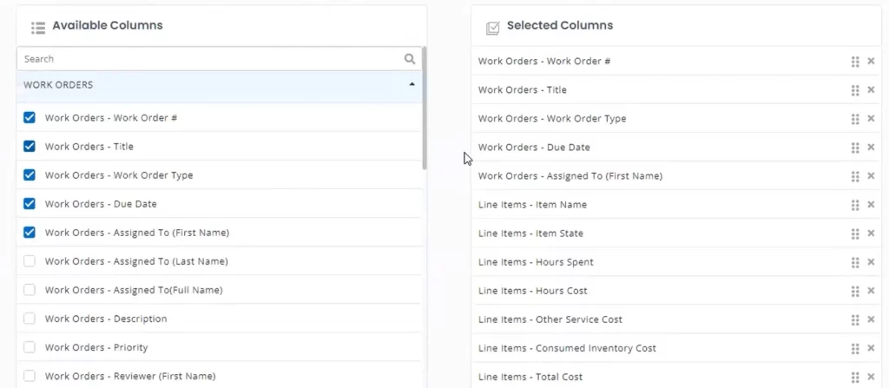Remove Line Items - Item Name column
This screenshot has height=388, width=889.
pos(871,204)
